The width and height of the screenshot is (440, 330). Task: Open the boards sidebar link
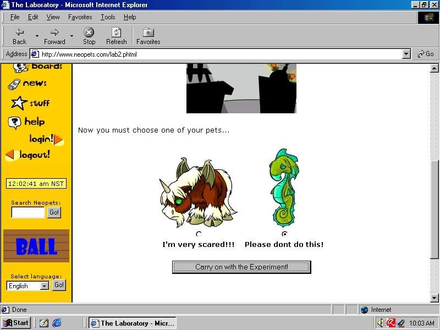[x=38, y=67]
